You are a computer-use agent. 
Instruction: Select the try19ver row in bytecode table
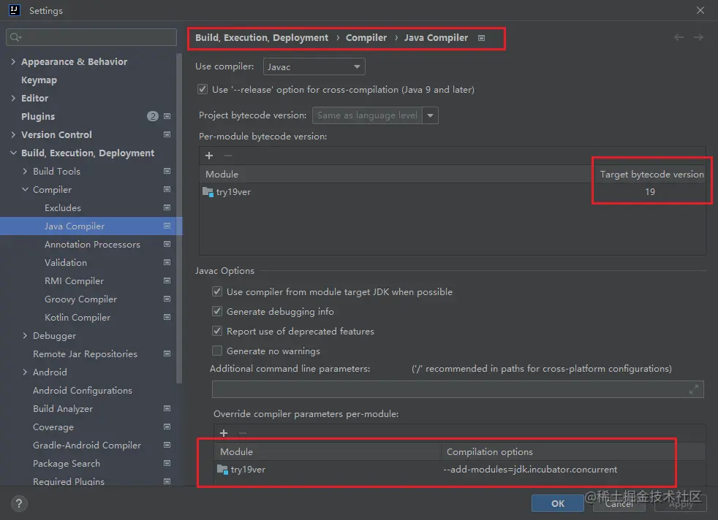point(453,191)
